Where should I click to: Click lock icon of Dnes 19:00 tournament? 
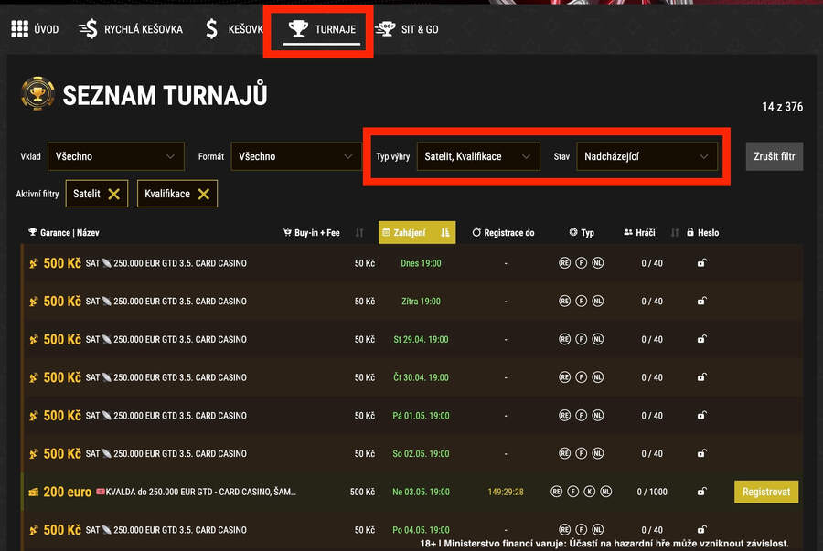tap(701, 263)
